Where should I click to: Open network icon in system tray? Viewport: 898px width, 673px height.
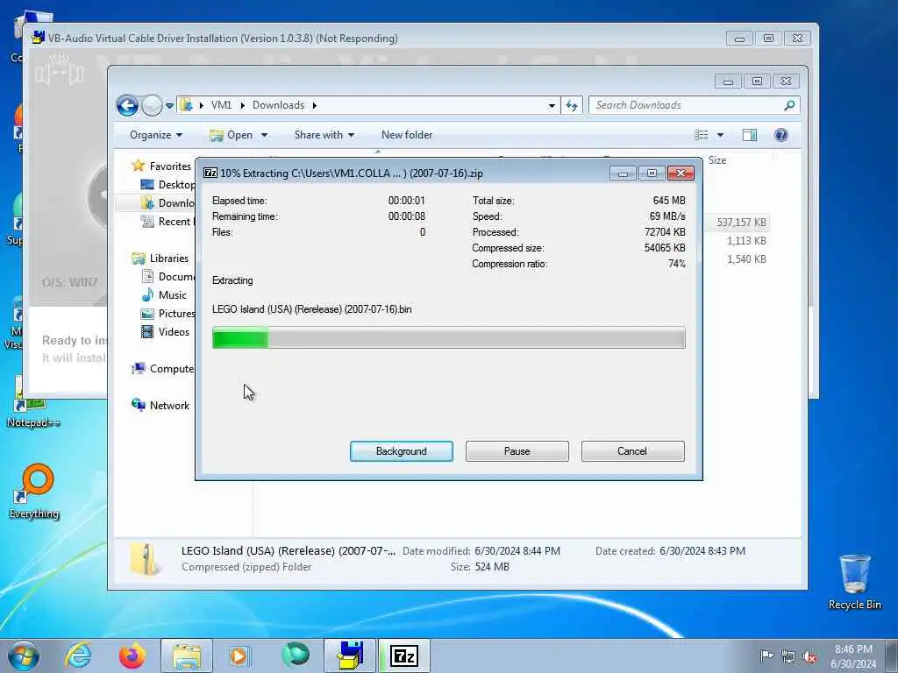788,656
